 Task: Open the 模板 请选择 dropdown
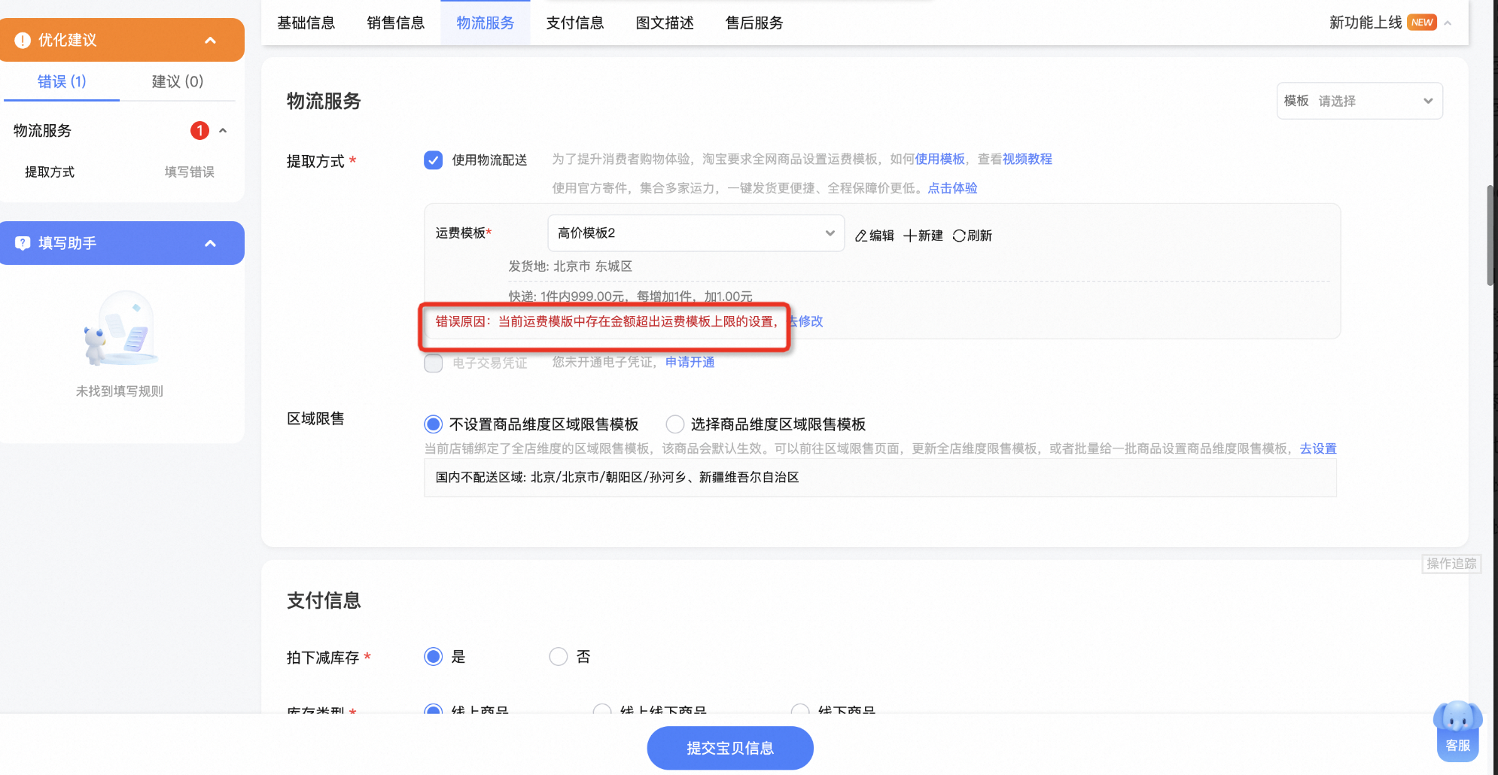pos(1359,101)
